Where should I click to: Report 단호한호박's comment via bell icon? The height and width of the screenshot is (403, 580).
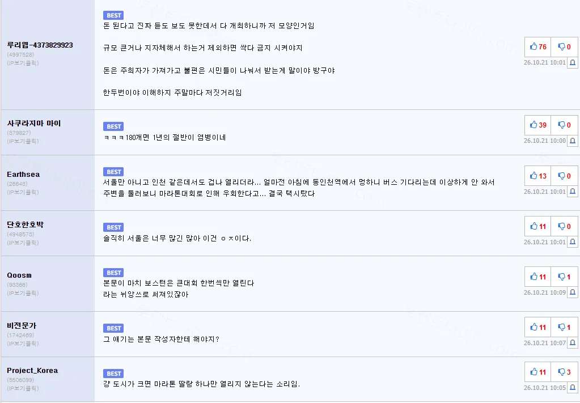(x=572, y=242)
